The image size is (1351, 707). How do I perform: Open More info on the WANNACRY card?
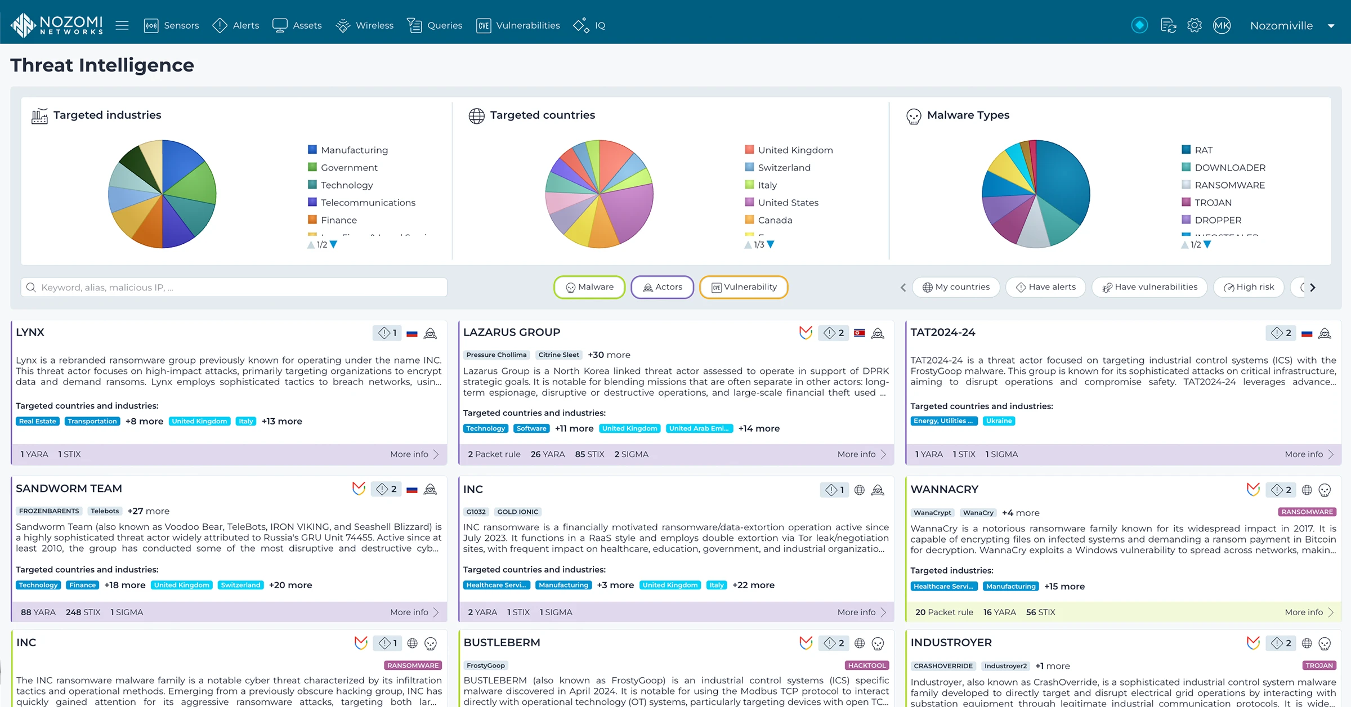[1309, 612]
